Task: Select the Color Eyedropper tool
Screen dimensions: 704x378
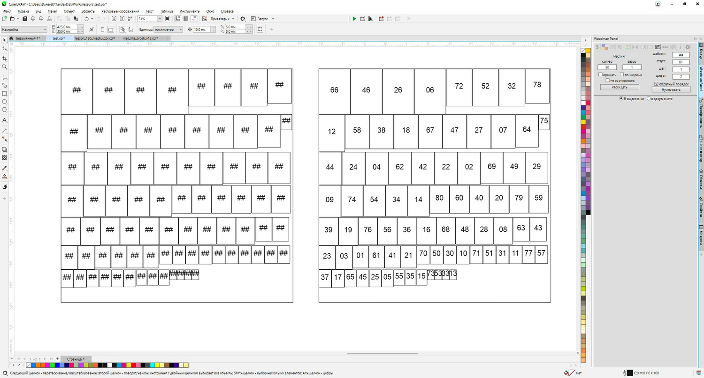Action: point(5,168)
